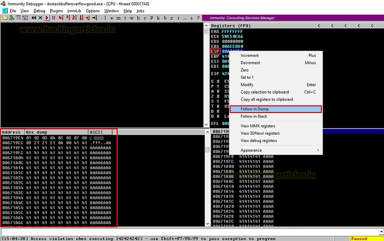Click the command input field at the bottom
This screenshot has height=241, width=384.
coord(190,232)
